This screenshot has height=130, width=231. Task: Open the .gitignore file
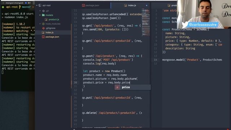[51, 28]
